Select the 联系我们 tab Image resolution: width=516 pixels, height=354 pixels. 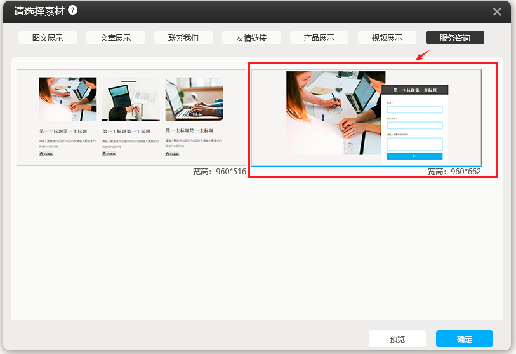(x=183, y=37)
